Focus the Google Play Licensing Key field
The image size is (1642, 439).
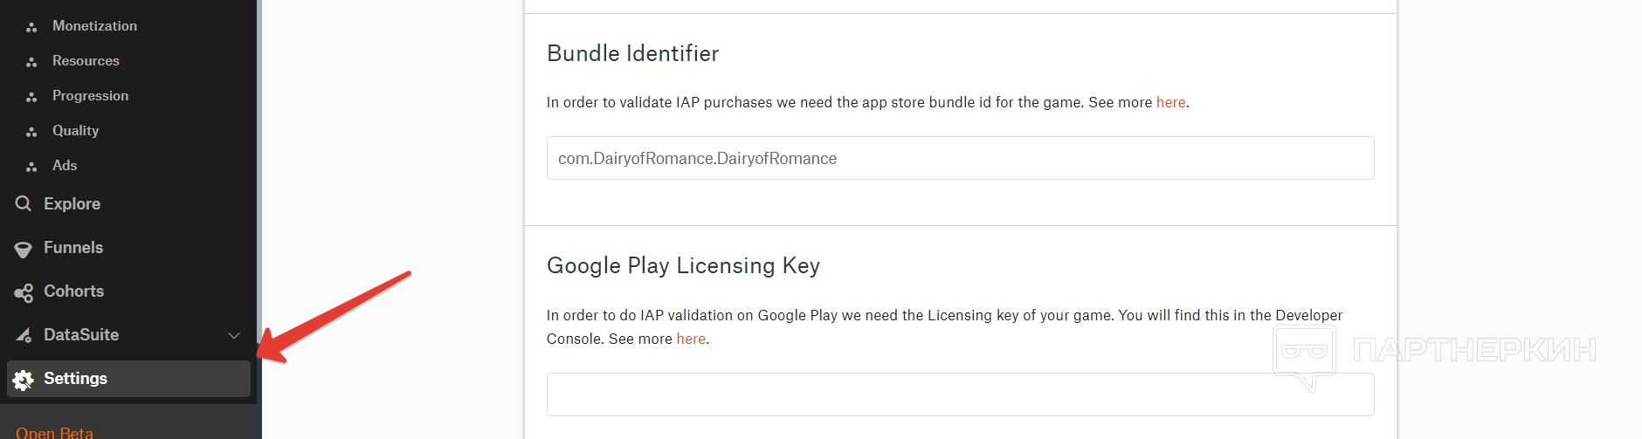coord(960,394)
